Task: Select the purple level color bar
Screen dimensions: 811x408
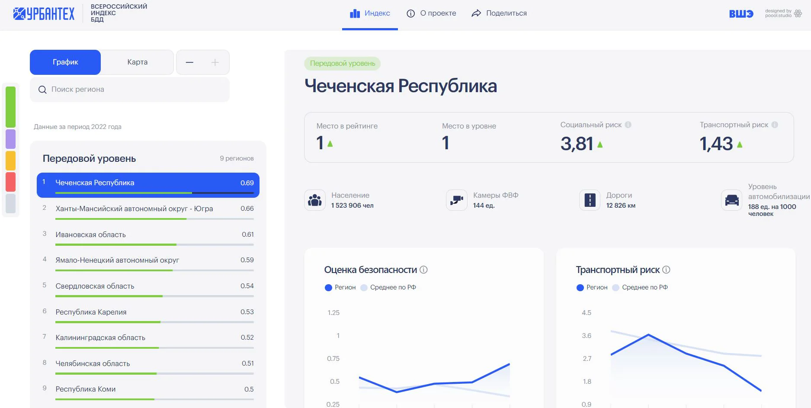Action: (x=10, y=139)
